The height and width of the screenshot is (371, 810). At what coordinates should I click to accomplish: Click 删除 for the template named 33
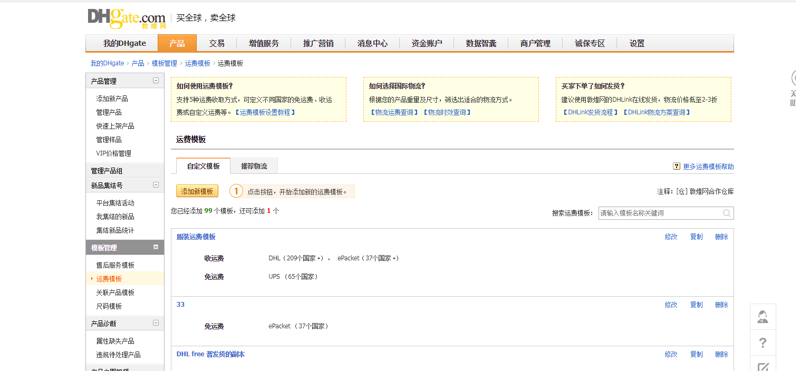point(721,304)
